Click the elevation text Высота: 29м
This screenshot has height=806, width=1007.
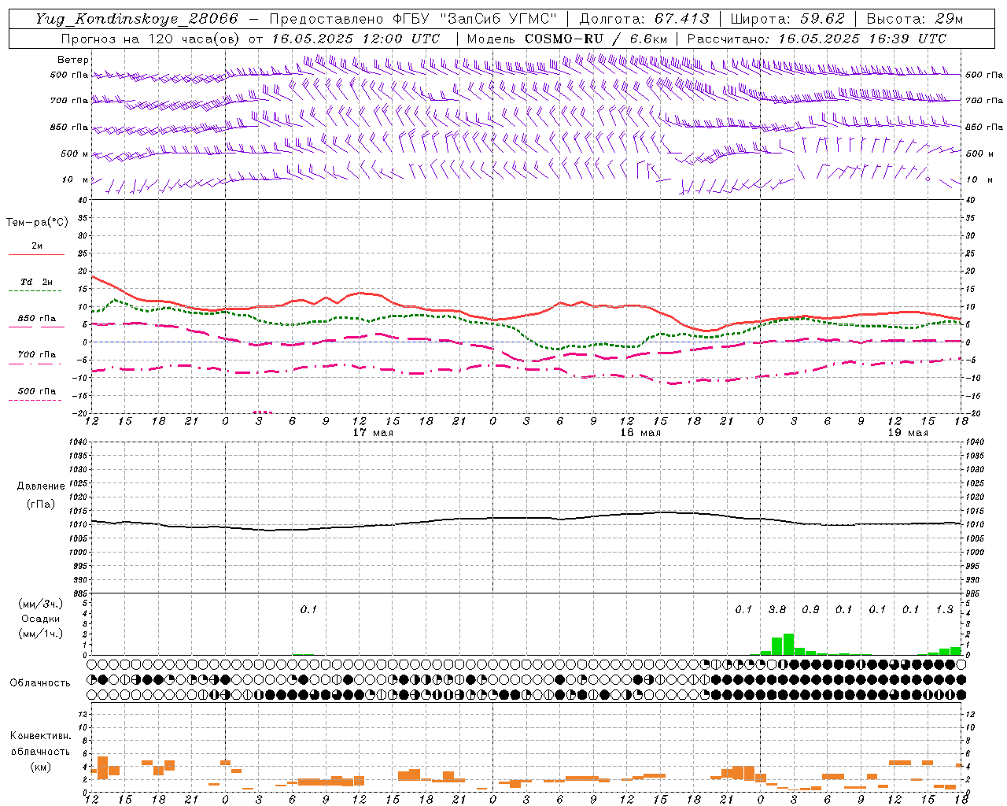pyautogui.click(x=914, y=19)
